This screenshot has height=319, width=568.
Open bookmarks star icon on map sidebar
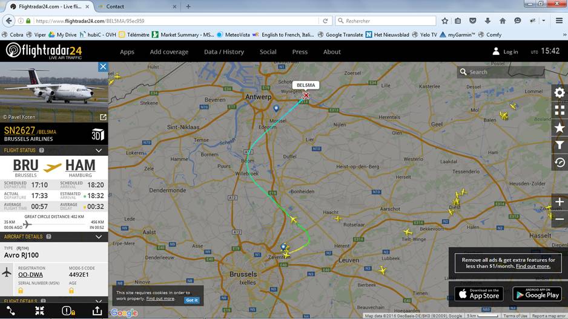[560, 127]
